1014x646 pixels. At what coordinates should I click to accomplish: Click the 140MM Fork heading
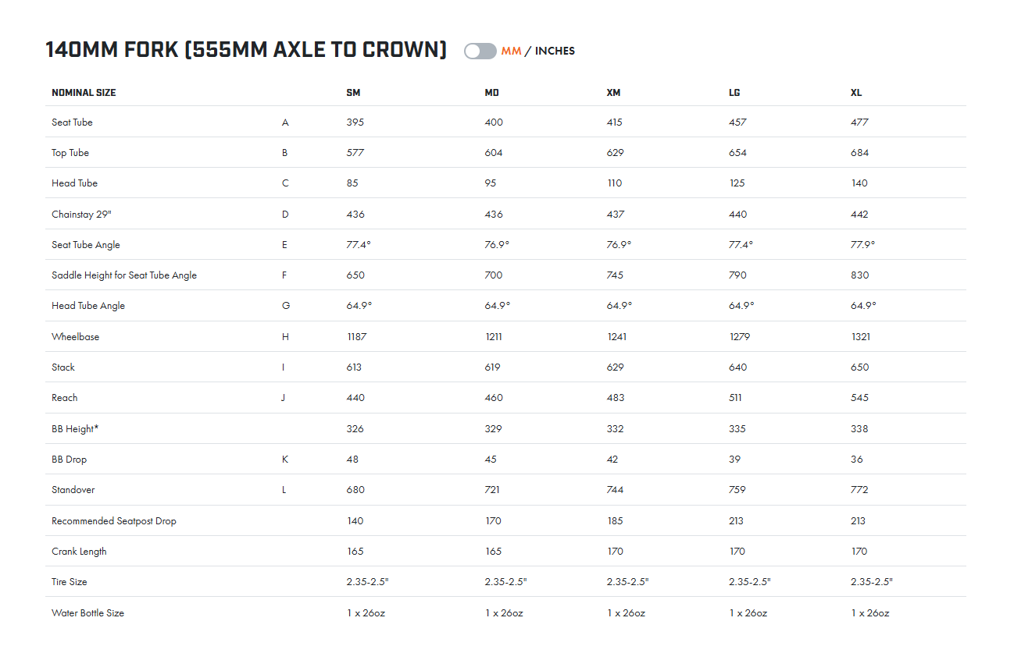coord(246,50)
